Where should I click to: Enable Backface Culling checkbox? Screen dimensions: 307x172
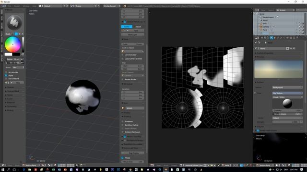click(x=123, y=125)
